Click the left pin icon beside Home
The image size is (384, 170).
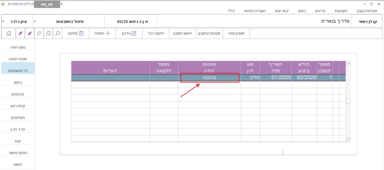(x=20, y=33)
